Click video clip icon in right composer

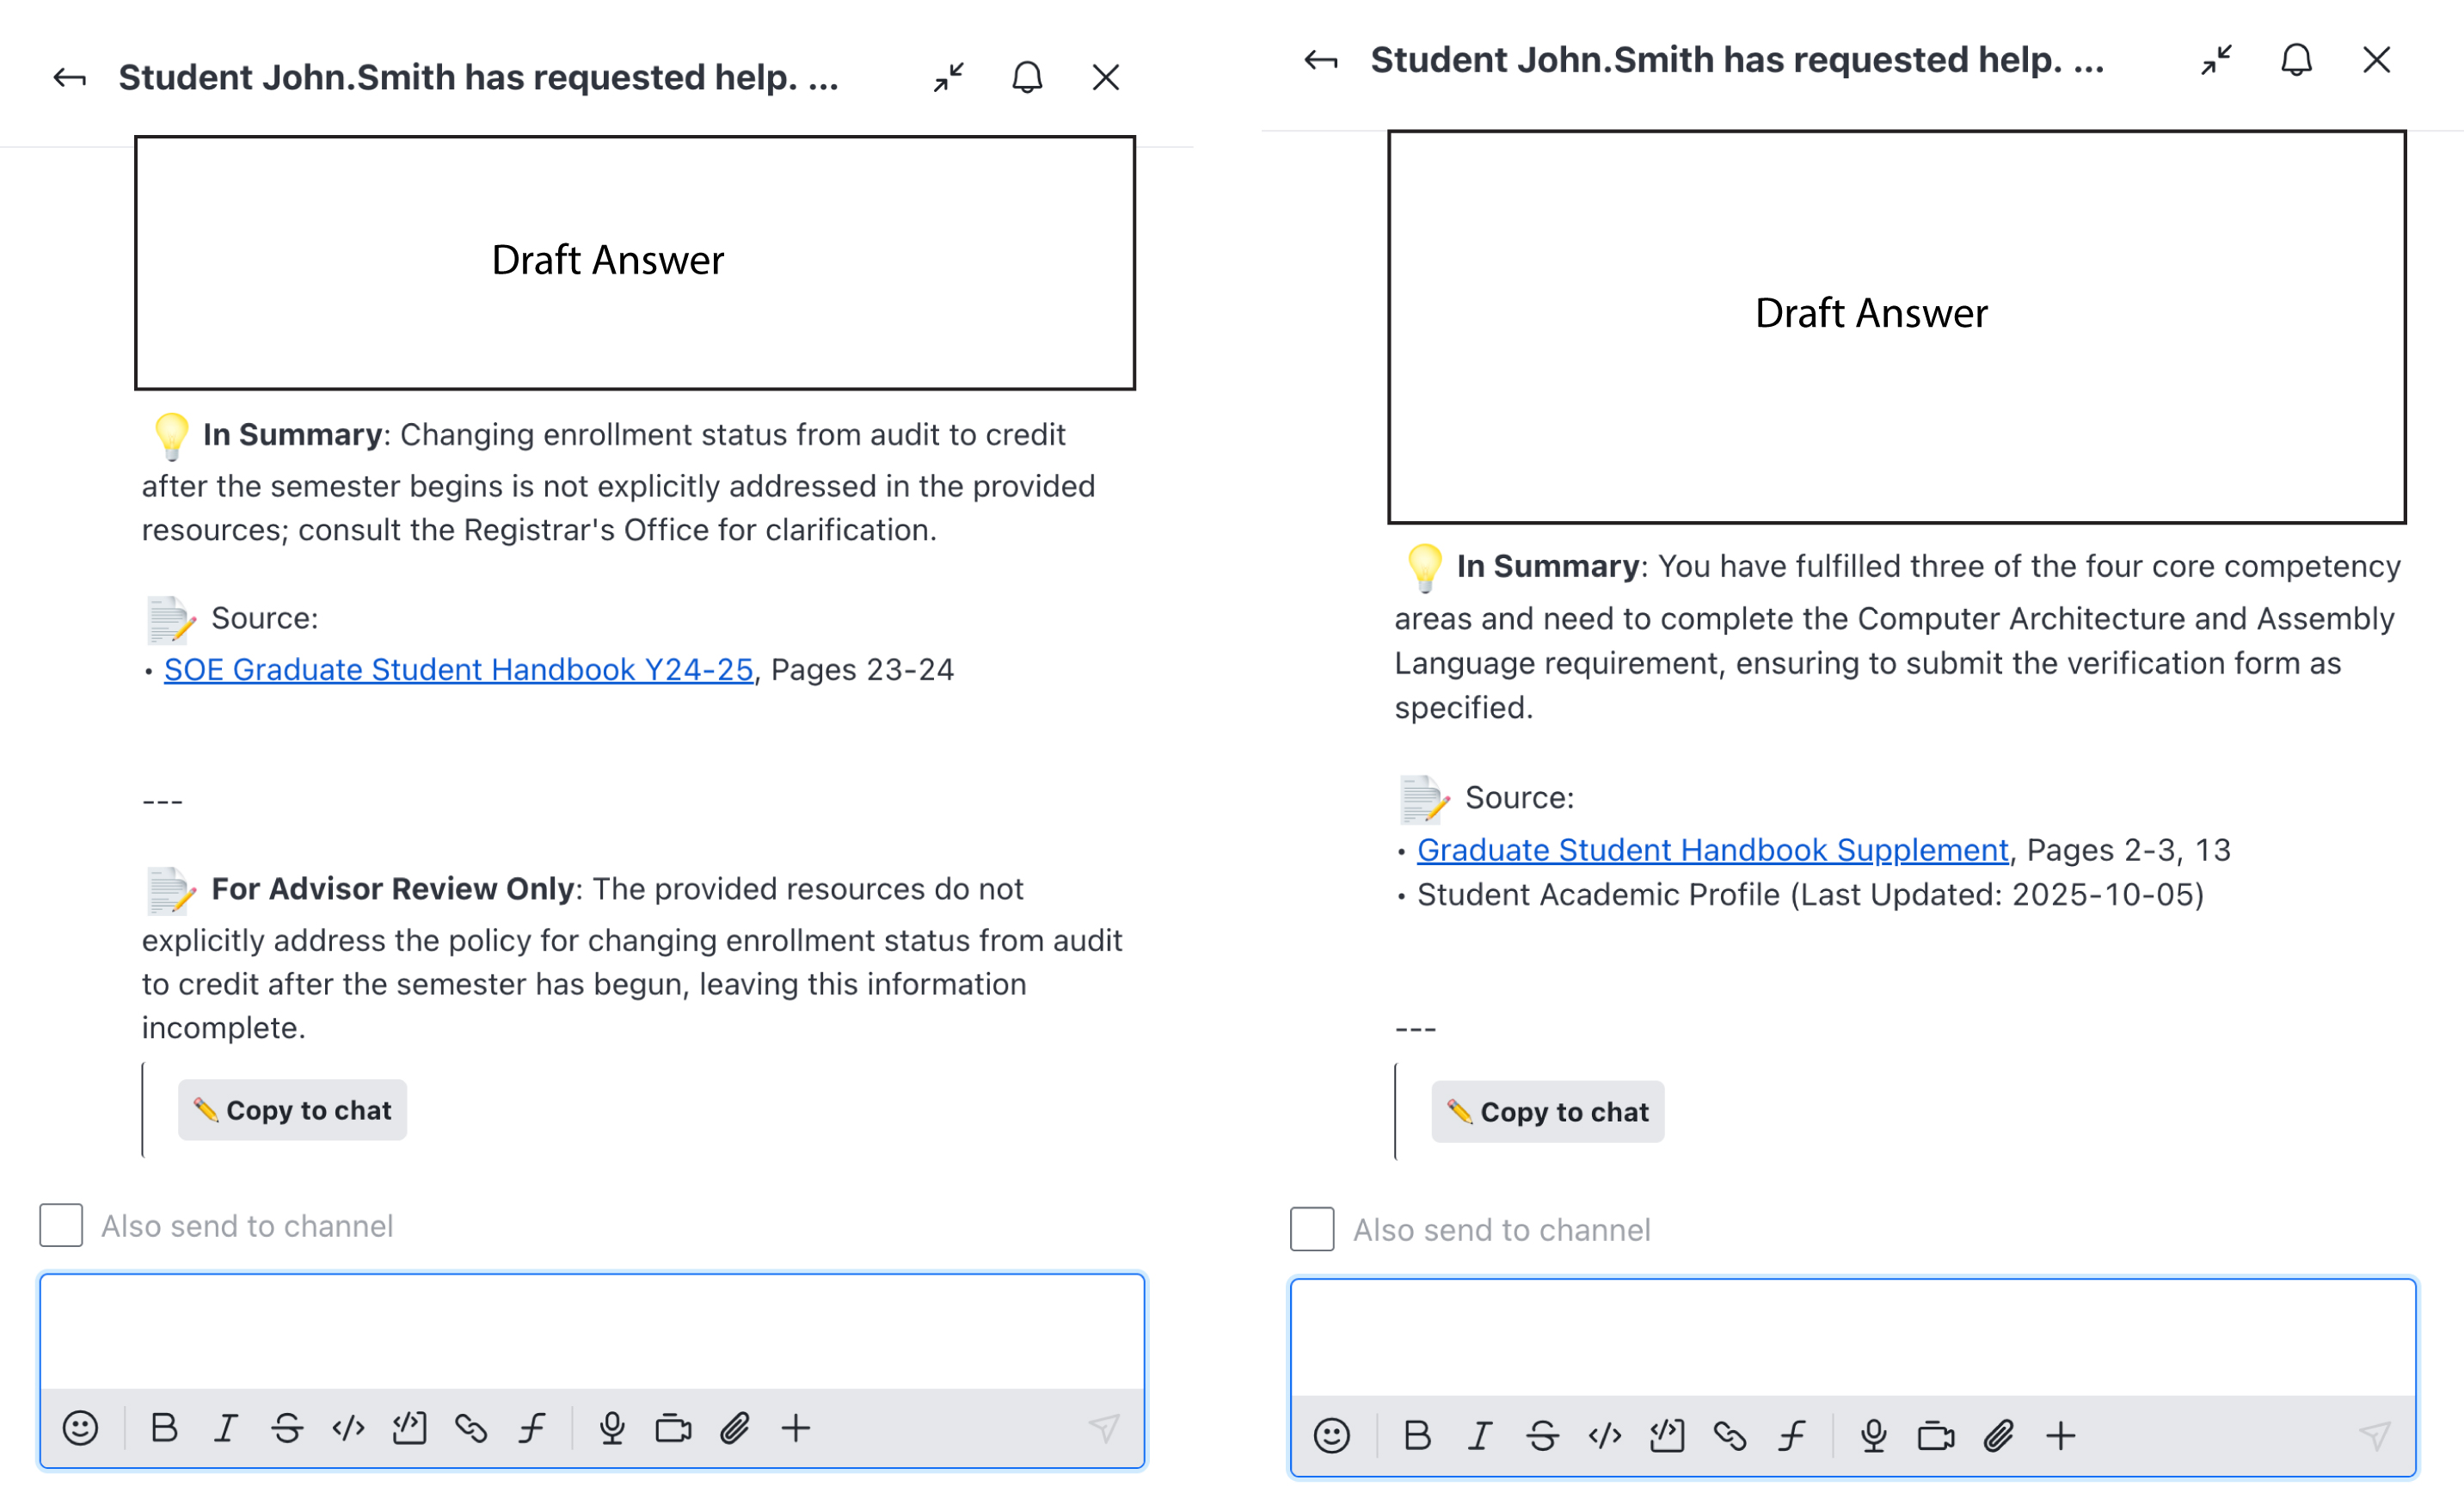[x=1935, y=1436]
